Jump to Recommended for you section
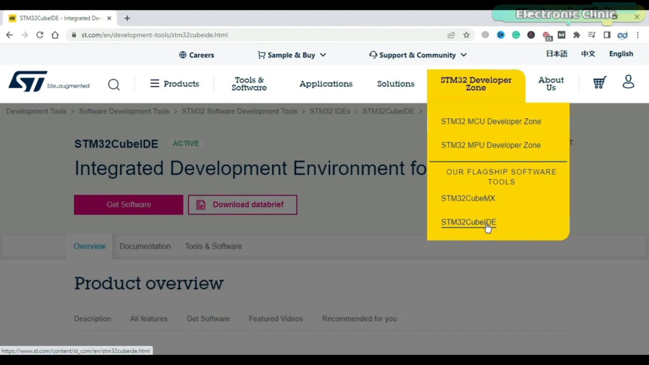The height and width of the screenshot is (365, 649). coord(359,319)
